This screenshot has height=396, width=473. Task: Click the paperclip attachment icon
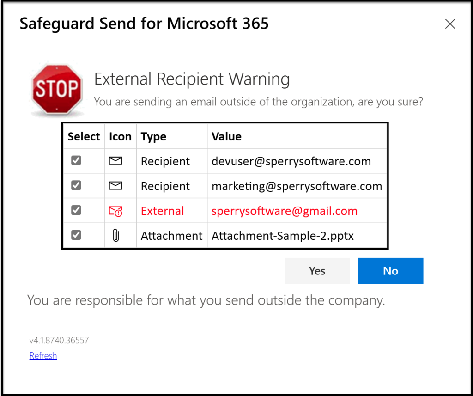[x=115, y=236]
